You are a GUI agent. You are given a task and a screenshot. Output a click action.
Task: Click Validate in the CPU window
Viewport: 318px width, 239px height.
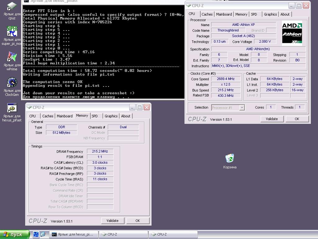[272, 119]
